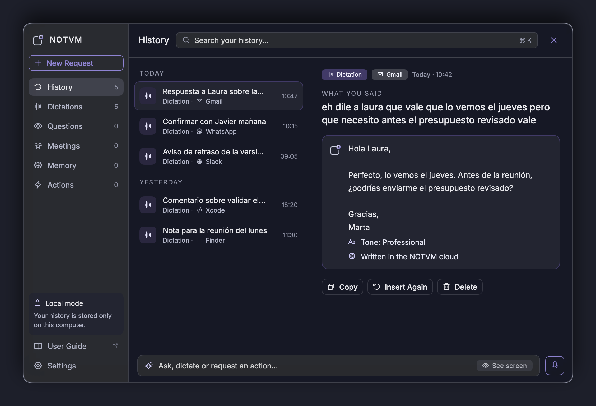
Task: Delete this dictation entry
Action: (x=460, y=287)
